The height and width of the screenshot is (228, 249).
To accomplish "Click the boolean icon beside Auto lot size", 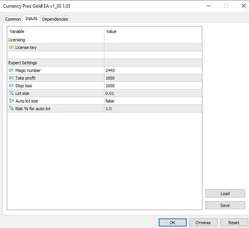I will point(11,101).
